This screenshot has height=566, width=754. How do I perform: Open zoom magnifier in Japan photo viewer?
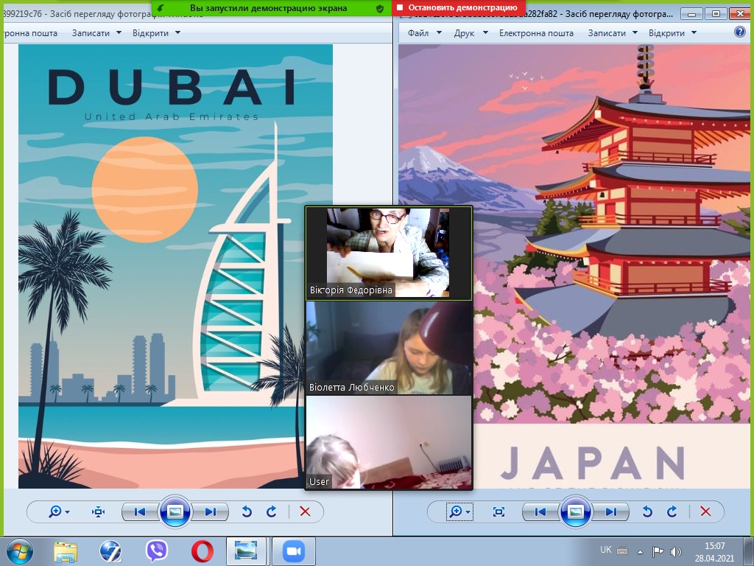455,511
